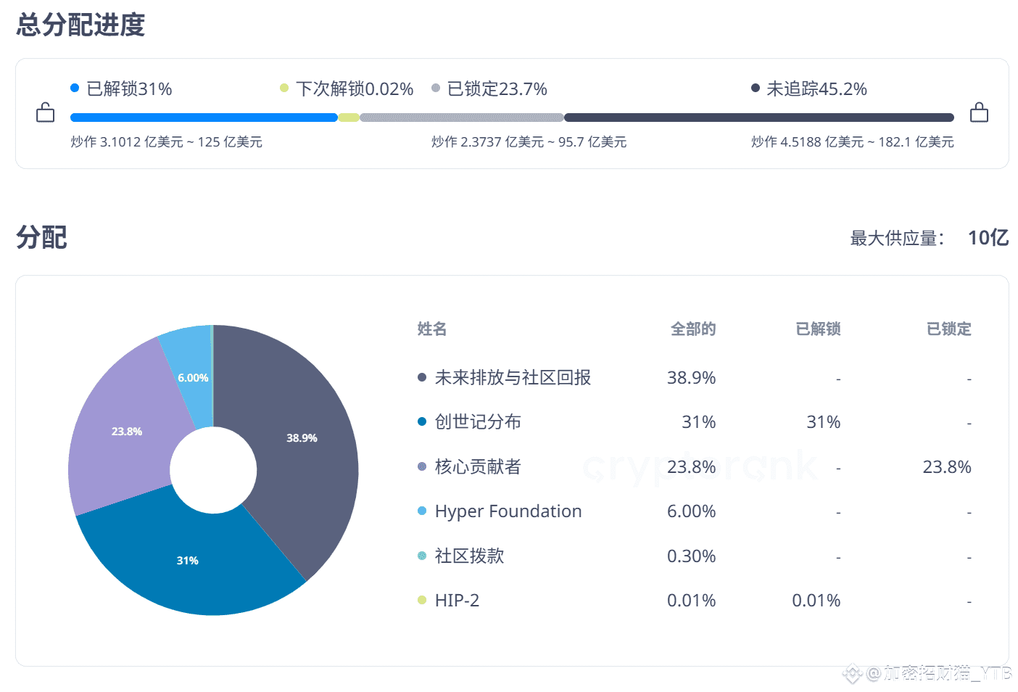Image resolution: width=1018 pixels, height=692 pixels.
Task: Click the dark untracked progress bar segment
Action: [x=758, y=118]
